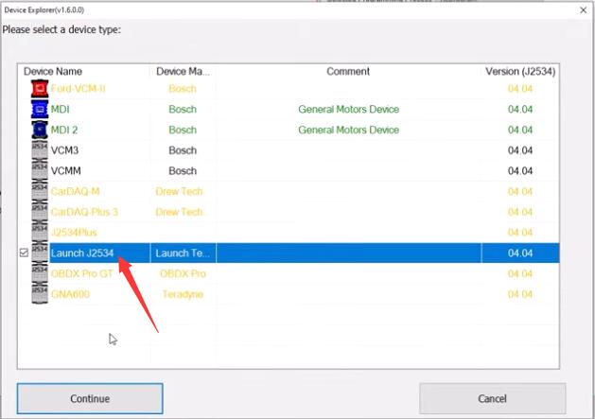Click version 04.04 in the MDI 2 row
Image resolution: width=595 pixels, height=419 pixels.
520,130
